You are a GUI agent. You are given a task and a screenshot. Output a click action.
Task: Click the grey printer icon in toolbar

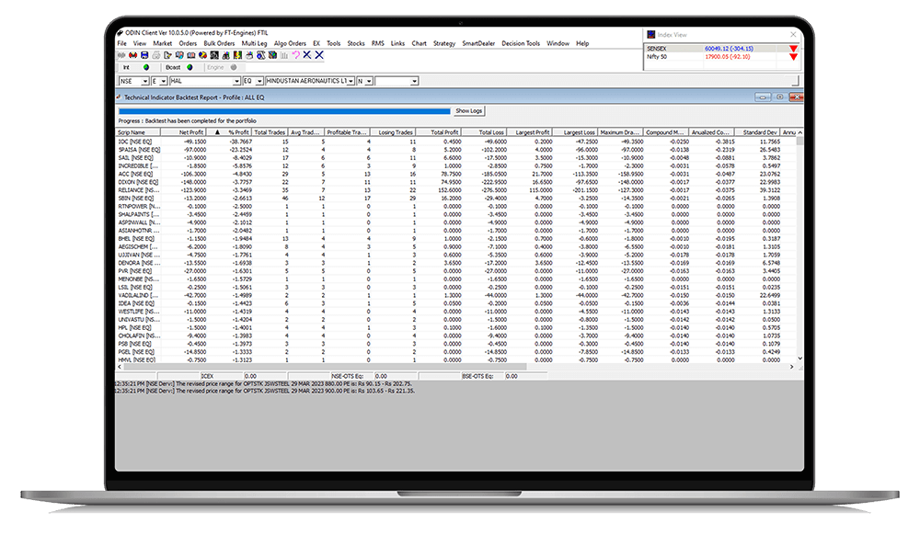coord(156,55)
